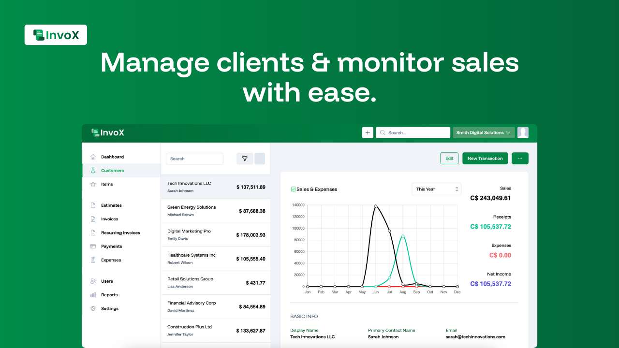Open the three-dots more options button
Viewport: 619px width, 348px height.
tap(520, 159)
